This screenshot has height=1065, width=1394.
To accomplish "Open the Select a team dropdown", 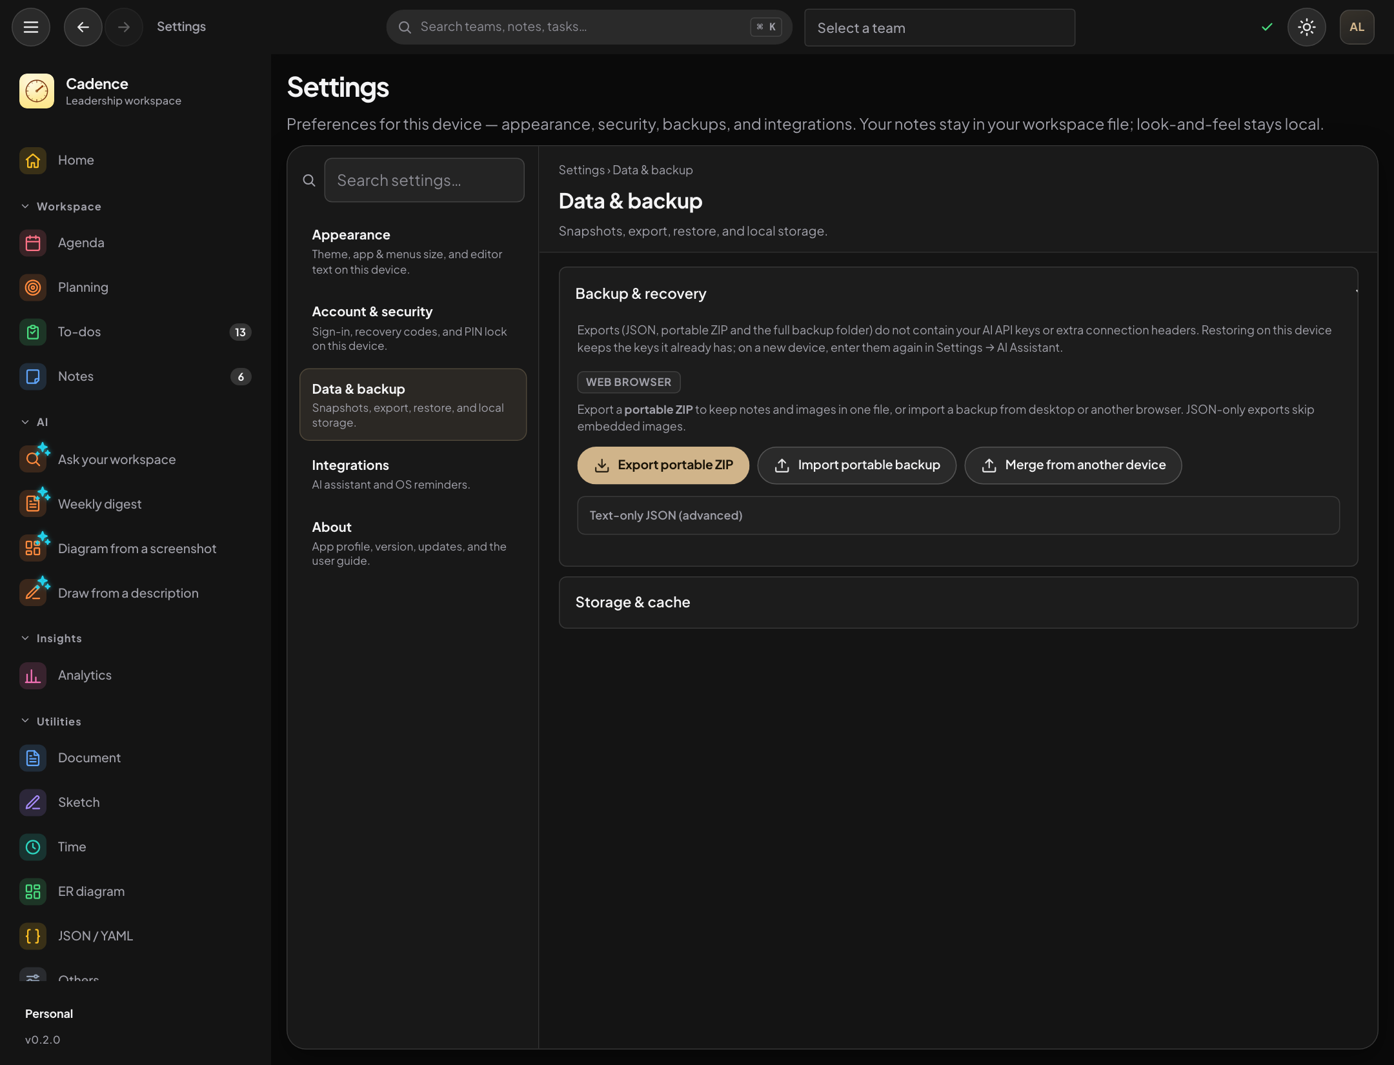I will tap(940, 28).
